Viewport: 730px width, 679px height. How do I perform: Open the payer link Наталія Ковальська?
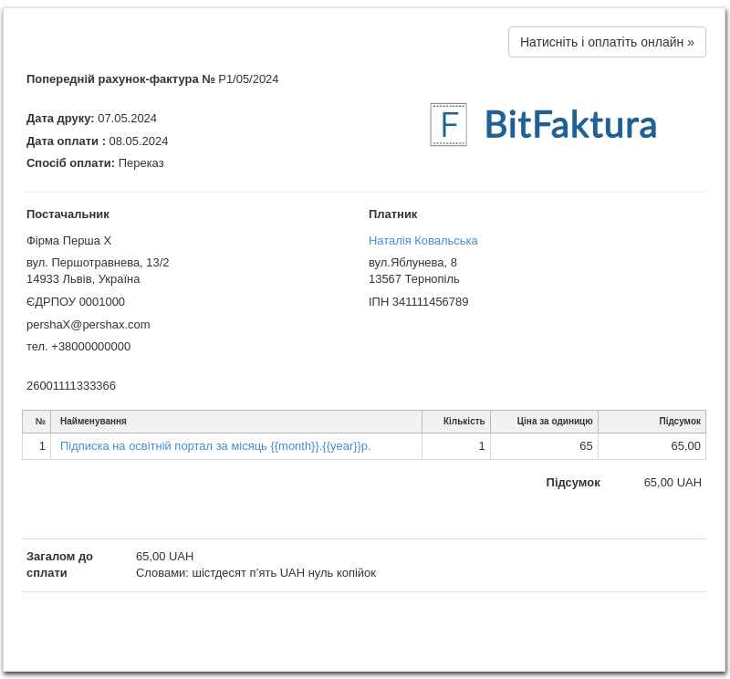(x=422, y=240)
